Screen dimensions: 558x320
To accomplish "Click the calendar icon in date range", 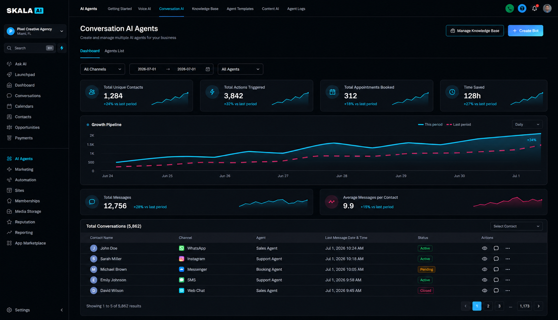I will tap(208, 69).
